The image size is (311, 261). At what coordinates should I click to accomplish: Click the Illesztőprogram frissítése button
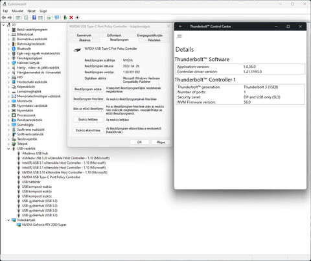[x=88, y=99]
